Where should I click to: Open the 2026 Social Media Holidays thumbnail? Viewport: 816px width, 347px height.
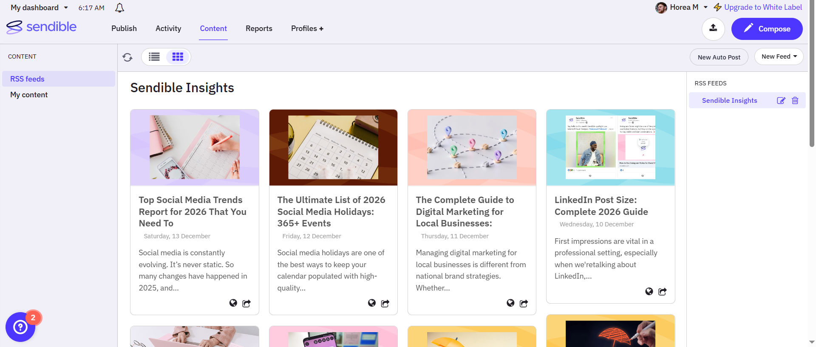[333, 147]
